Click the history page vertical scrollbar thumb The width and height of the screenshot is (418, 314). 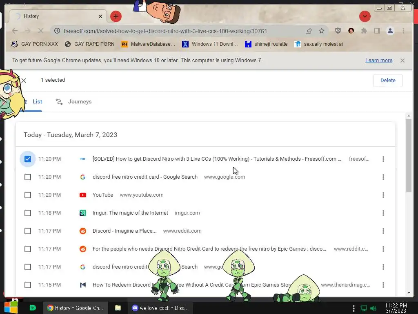tap(409, 155)
